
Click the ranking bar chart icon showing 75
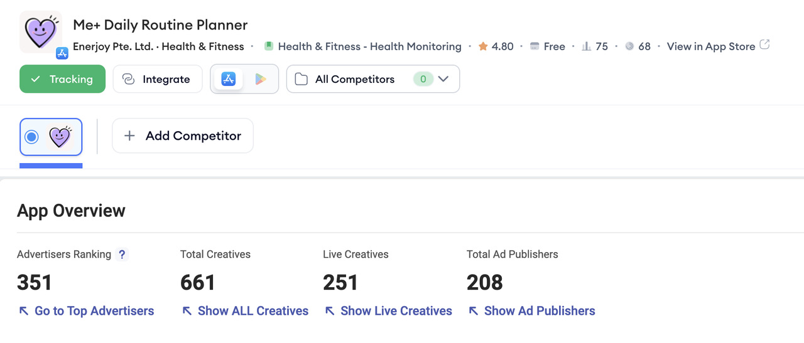[587, 46]
